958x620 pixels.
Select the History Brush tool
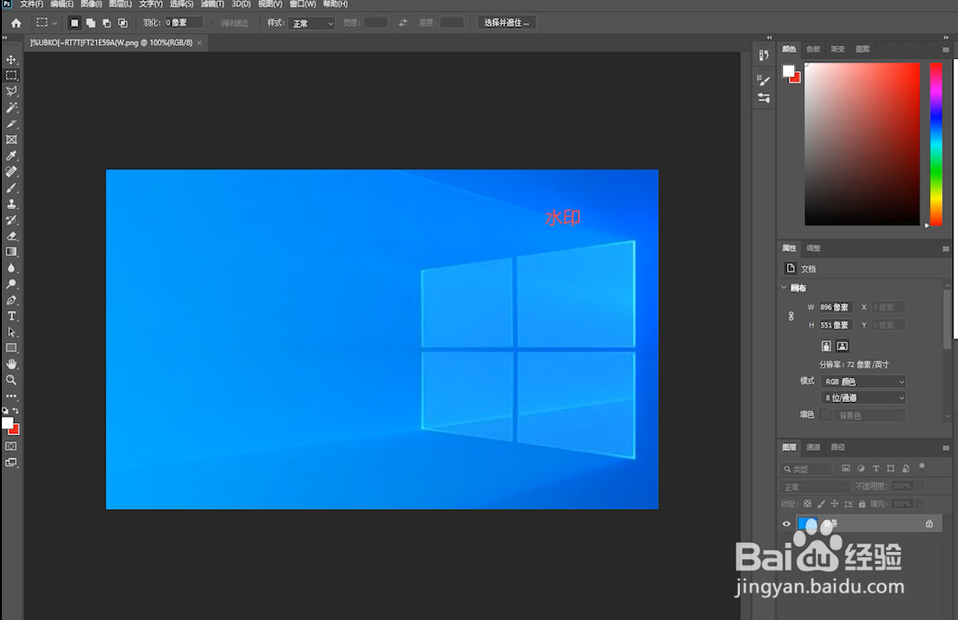coord(11,220)
